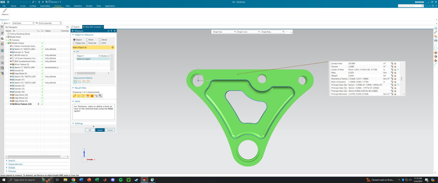The image size is (438, 183).
Task: Open the History clock sidebar icon
Action: (x=2, y=58)
